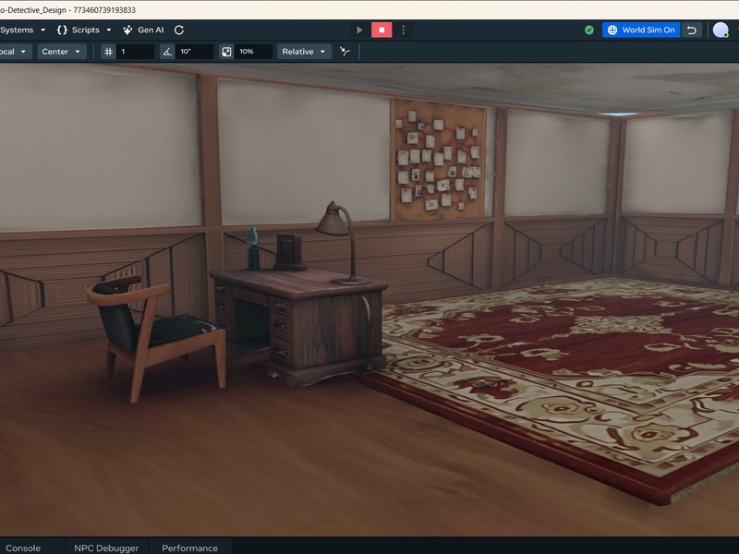Open the user profile avatar
Viewport: 739px width, 554px height.
721,30
